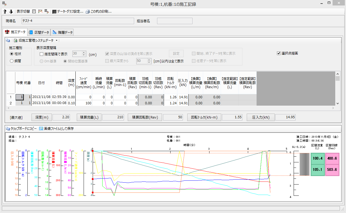Image resolution: width=346 pixels, height=213 pixels.
Task: Click 表示切替 label in toolbar
Action: coord(23,11)
